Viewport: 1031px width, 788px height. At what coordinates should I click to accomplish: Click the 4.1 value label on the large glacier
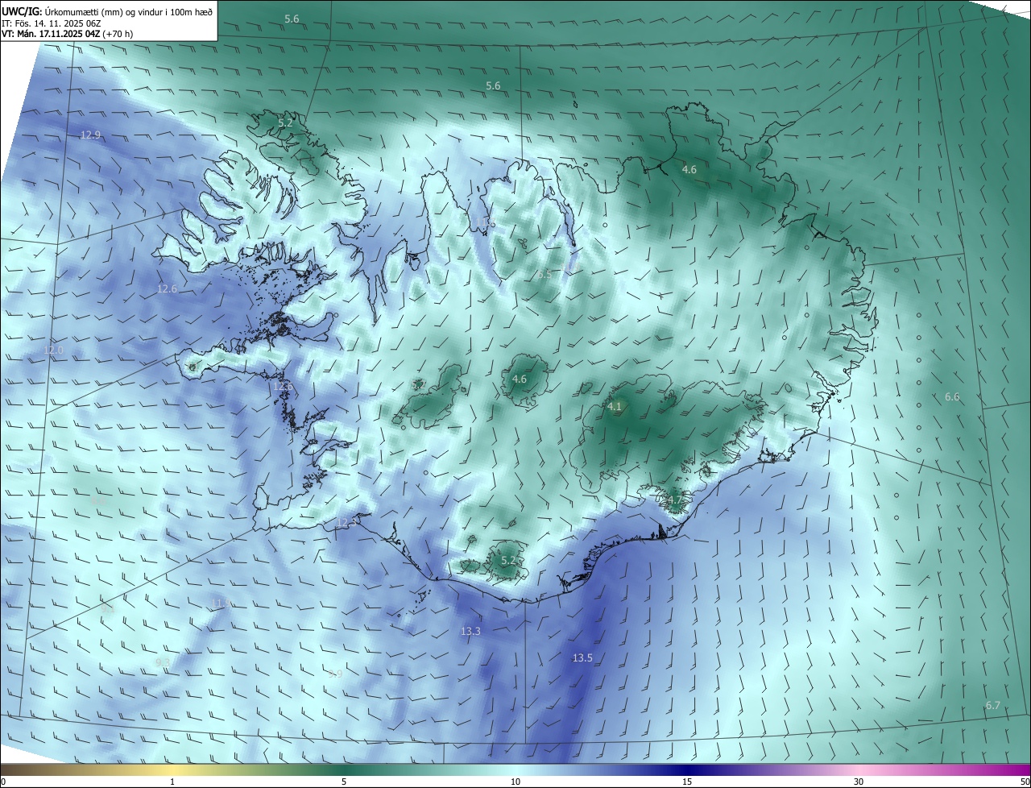[x=615, y=407]
